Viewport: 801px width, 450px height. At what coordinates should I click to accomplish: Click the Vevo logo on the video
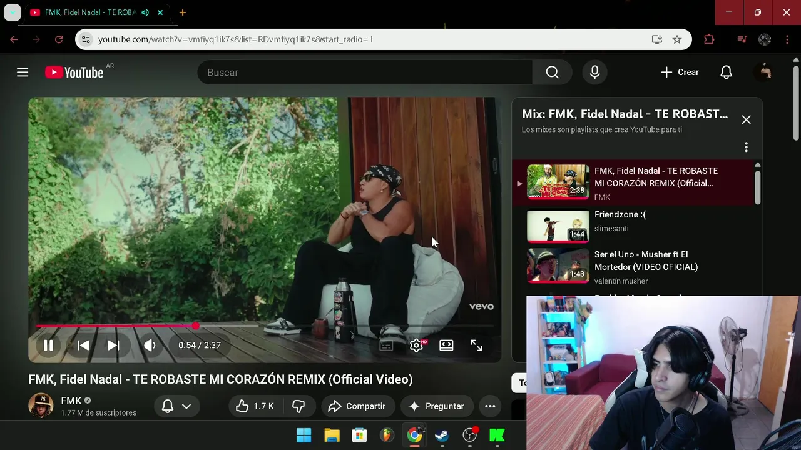[x=481, y=307]
